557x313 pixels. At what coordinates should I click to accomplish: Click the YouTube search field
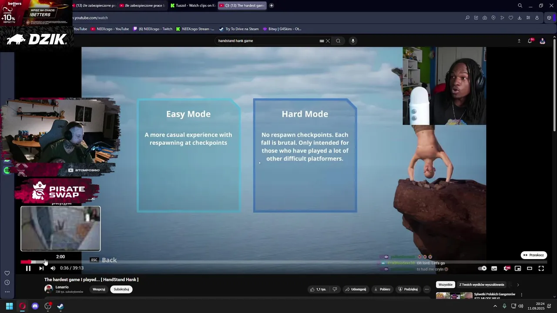[268, 41]
